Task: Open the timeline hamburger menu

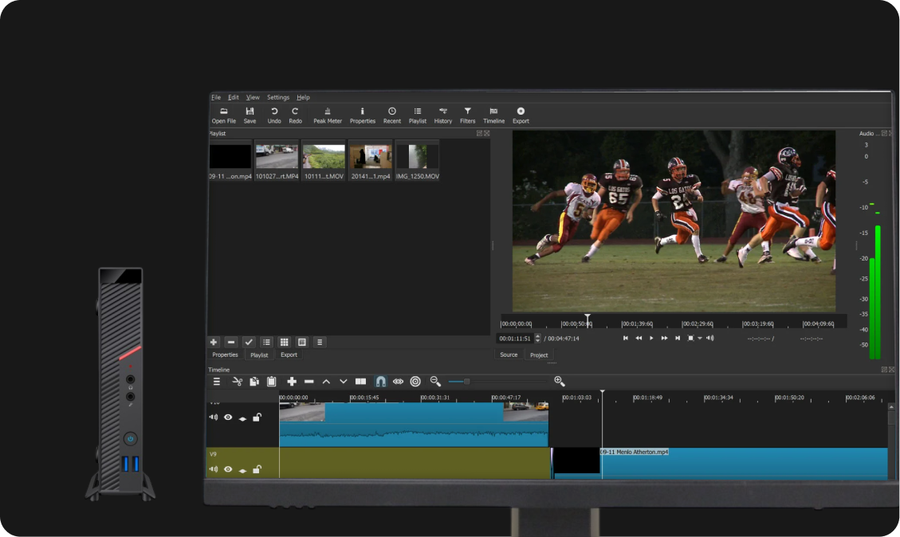Action: click(216, 382)
